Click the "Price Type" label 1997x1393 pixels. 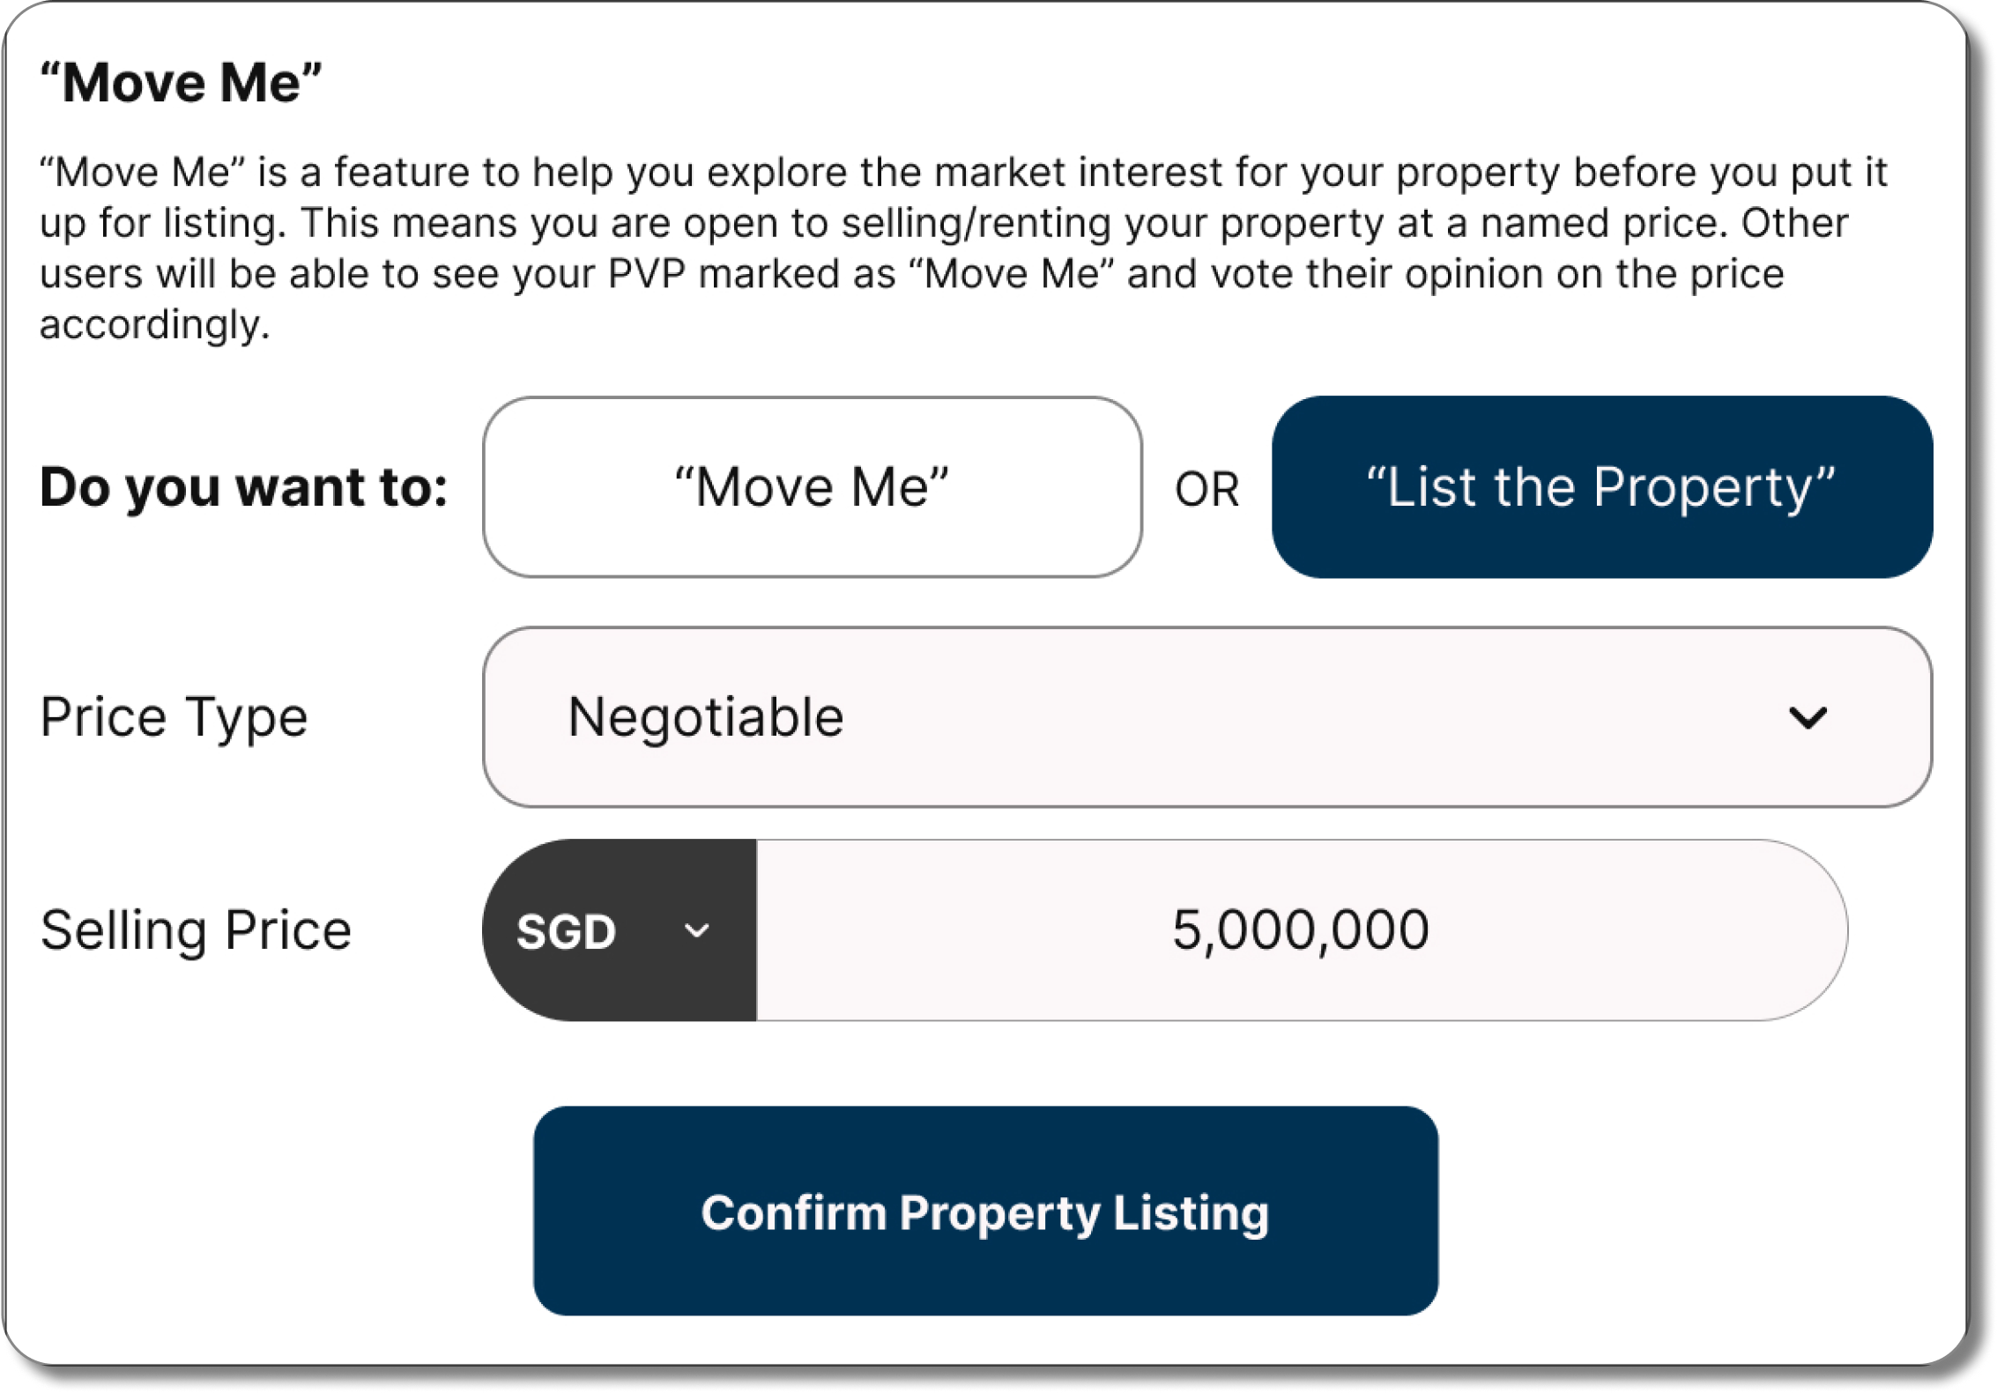(x=174, y=716)
